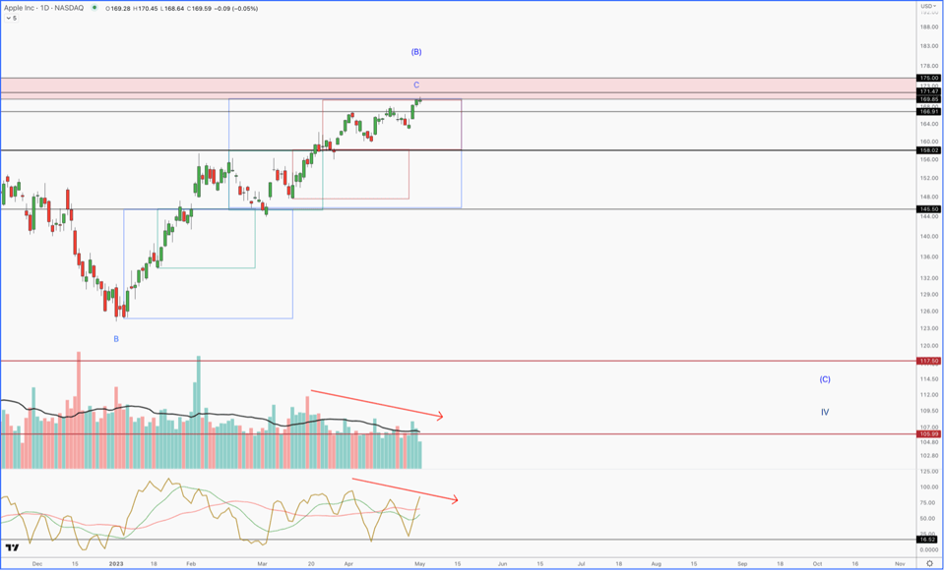Image resolution: width=944 pixels, height=571 pixels.
Task: Select the 175.00 price label
Action: pyautogui.click(x=926, y=79)
